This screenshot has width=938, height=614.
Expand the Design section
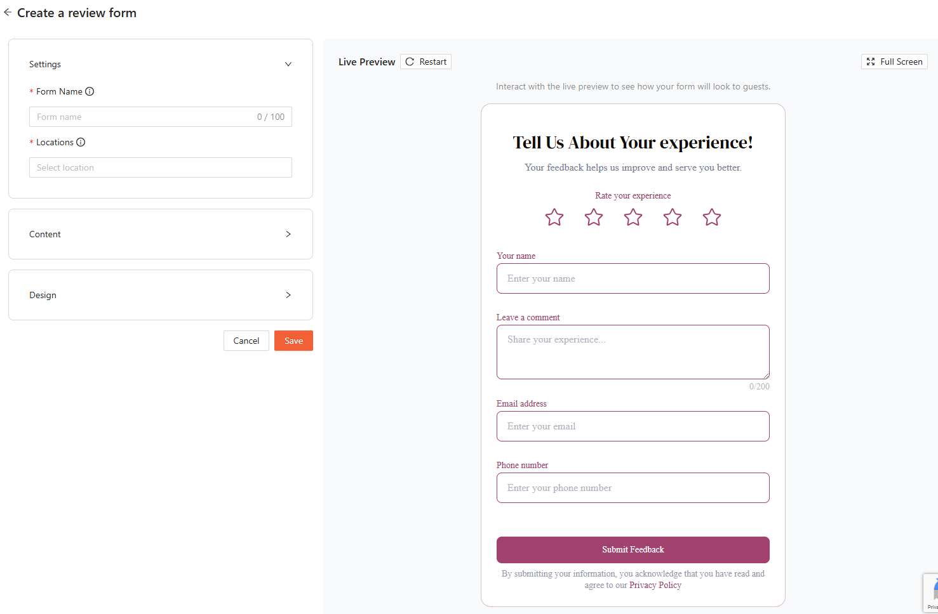(x=288, y=295)
